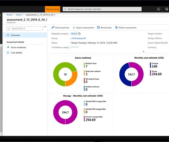Click the 542.7 total in Monthly cost donut

coord(131,74)
